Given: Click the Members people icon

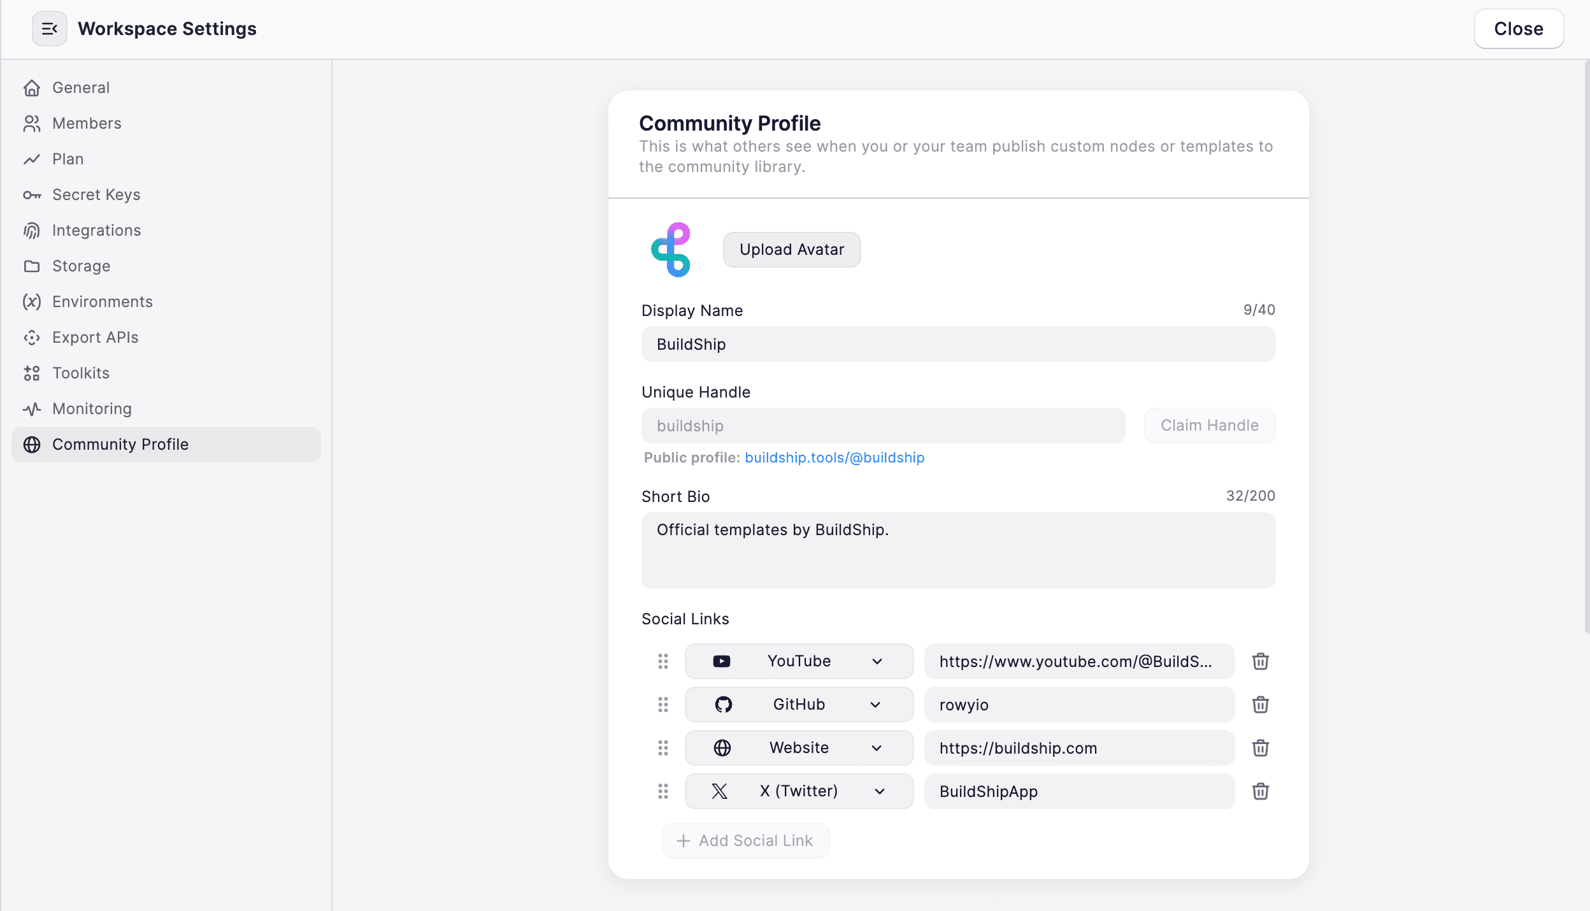Looking at the screenshot, I should (x=32, y=124).
